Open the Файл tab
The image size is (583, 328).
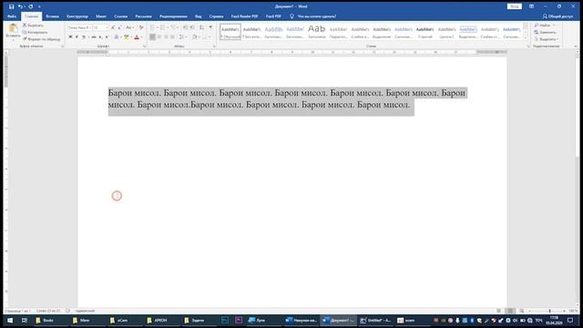coord(12,16)
